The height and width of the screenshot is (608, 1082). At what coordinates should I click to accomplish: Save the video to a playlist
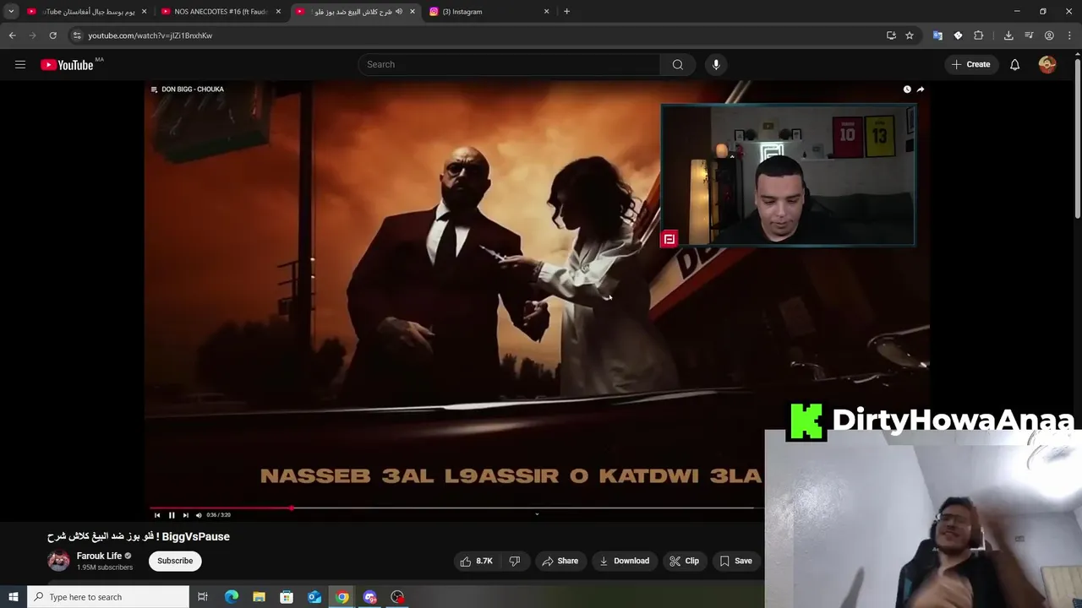coord(735,561)
